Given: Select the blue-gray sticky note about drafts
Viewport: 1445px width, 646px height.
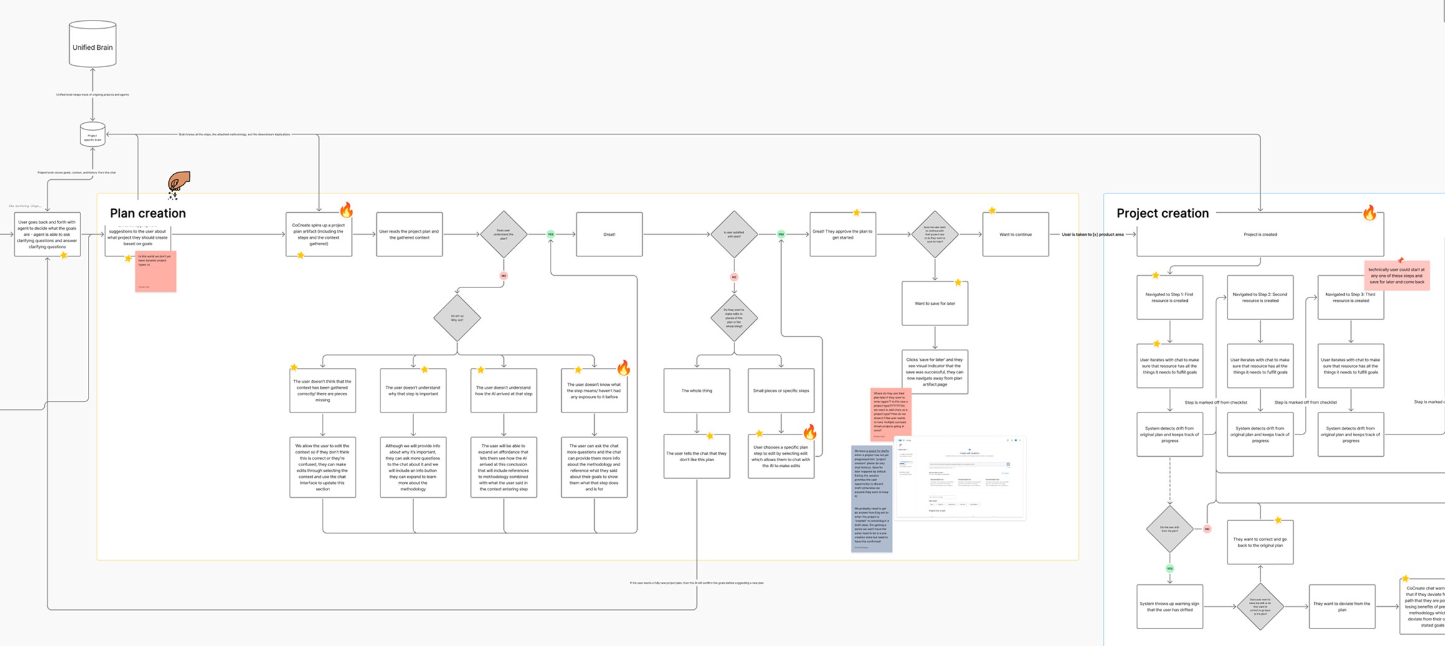Looking at the screenshot, I should (871, 499).
